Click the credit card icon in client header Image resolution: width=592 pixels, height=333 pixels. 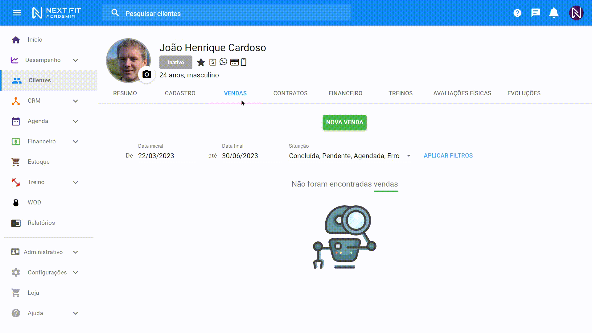click(x=235, y=62)
